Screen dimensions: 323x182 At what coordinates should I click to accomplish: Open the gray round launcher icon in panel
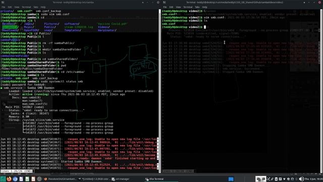coord(39,179)
